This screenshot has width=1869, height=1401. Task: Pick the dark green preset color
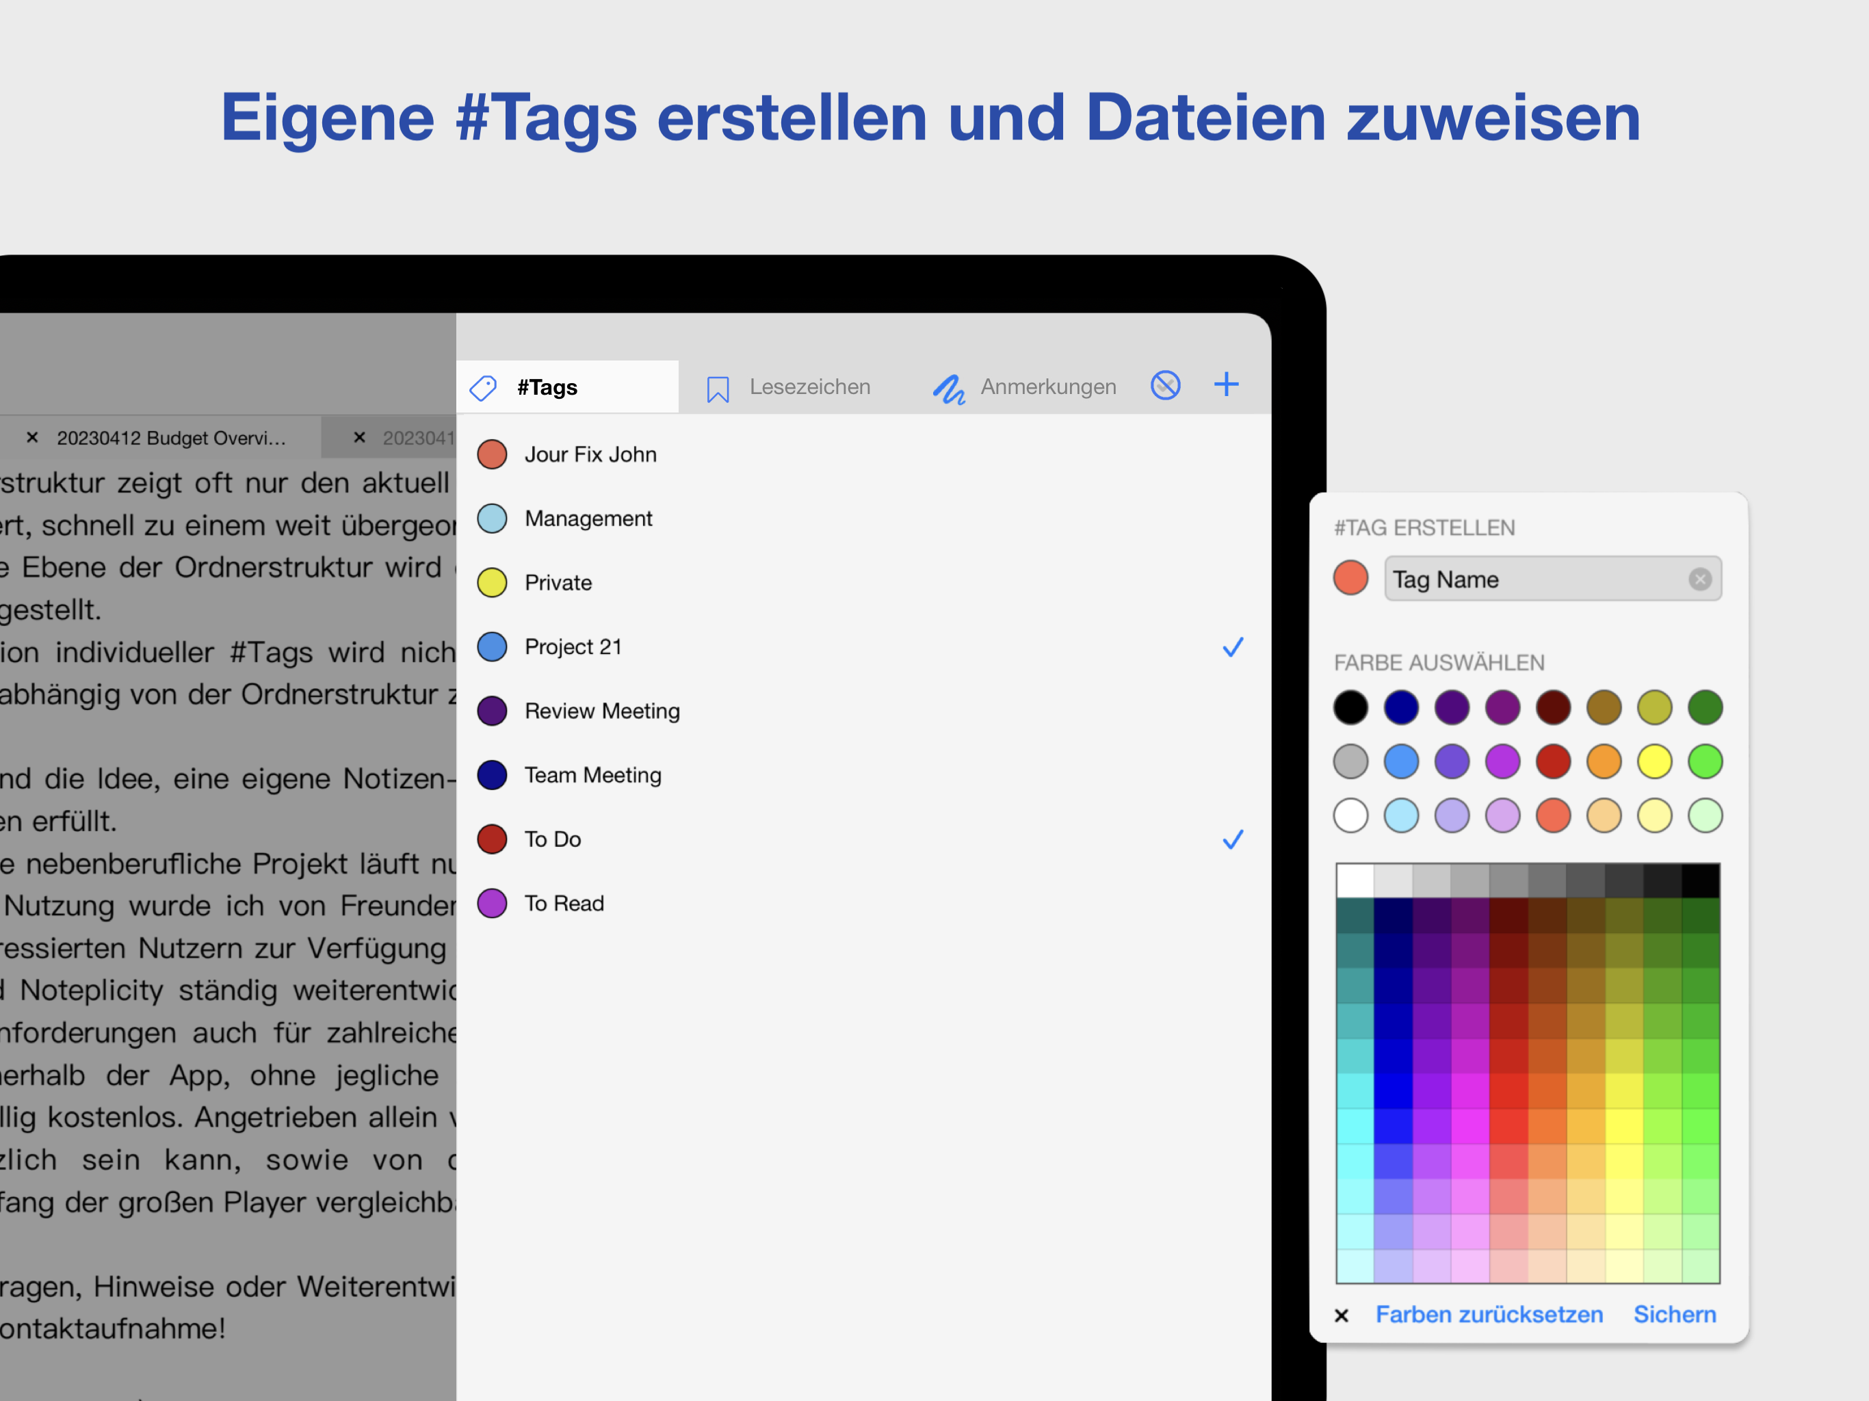pyautogui.click(x=1705, y=707)
